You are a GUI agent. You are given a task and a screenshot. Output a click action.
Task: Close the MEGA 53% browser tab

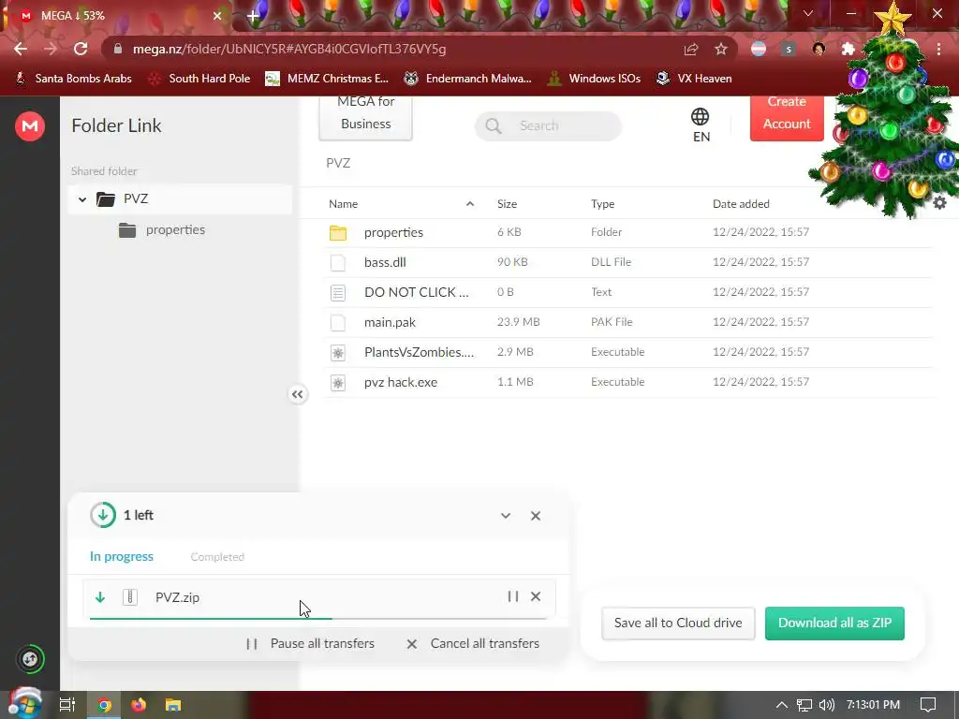pos(217,16)
